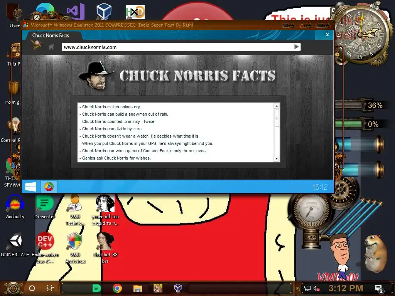Click the VirtualBox cube on the host taskbar

click(178, 288)
